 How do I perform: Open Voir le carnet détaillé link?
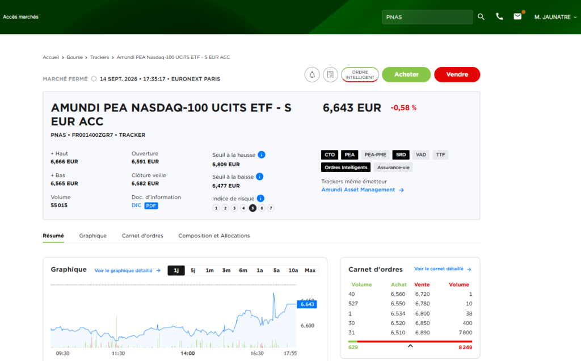pos(439,268)
